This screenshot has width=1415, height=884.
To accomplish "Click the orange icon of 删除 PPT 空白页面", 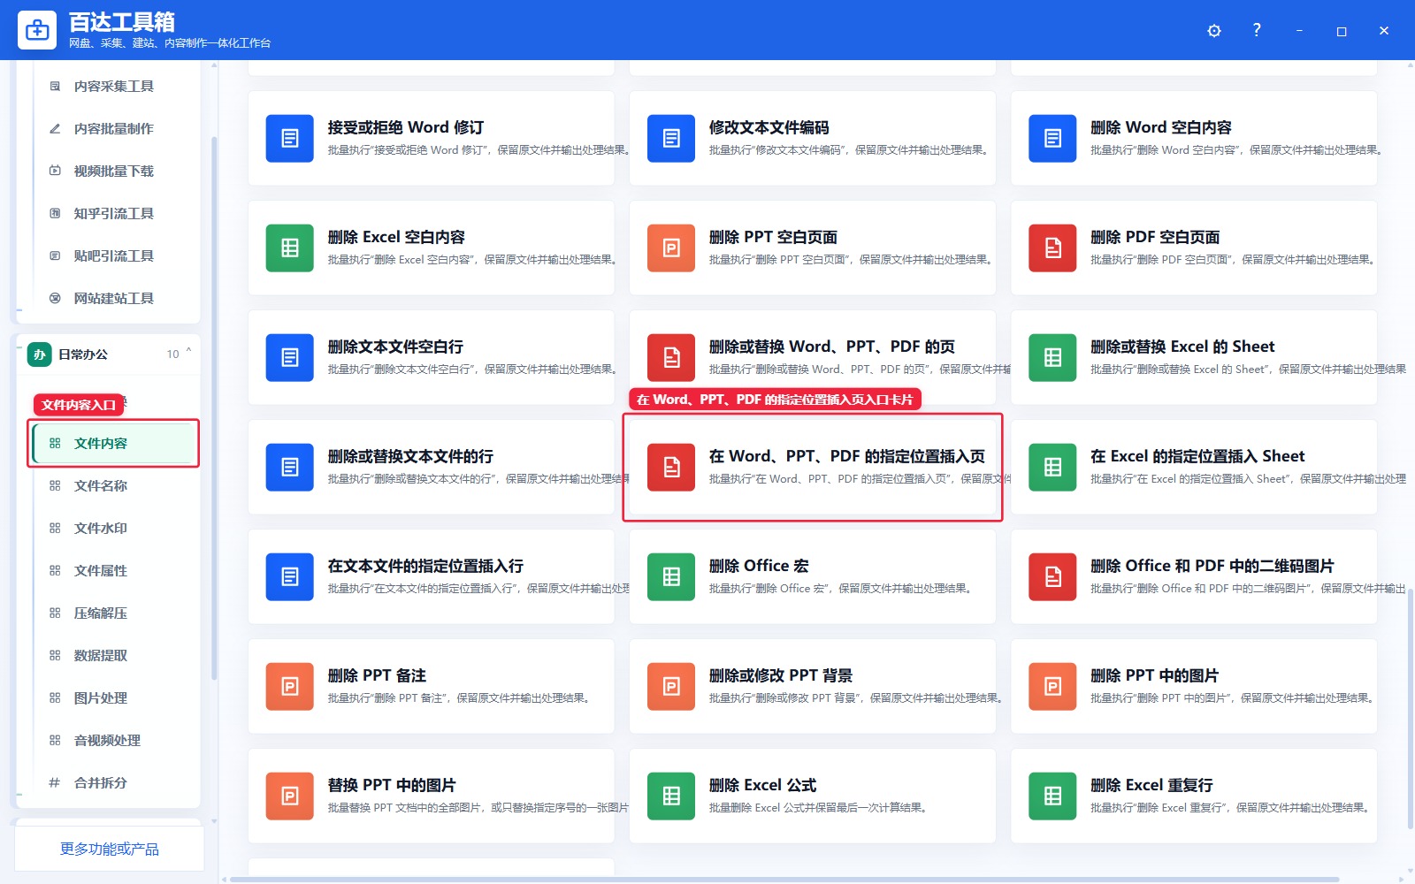I will point(671,248).
